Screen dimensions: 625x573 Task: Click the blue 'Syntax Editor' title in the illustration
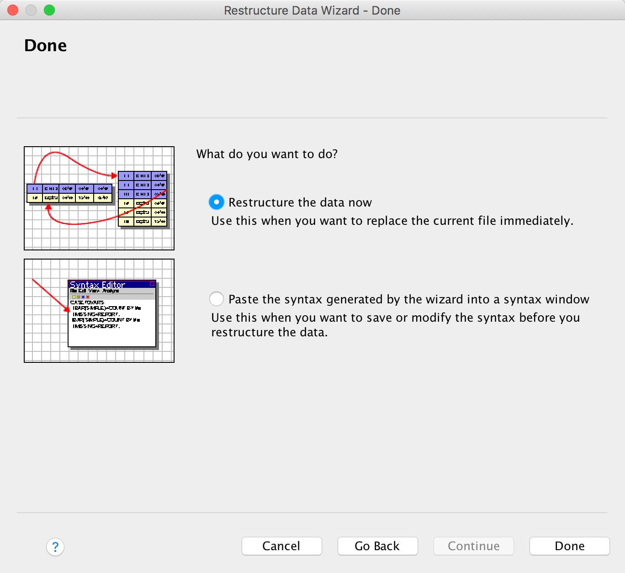tap(98, 285)
